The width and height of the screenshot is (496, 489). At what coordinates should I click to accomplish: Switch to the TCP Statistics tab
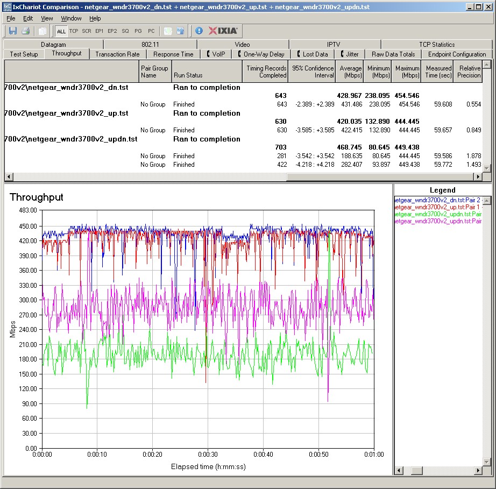click(x=437, y=45)
